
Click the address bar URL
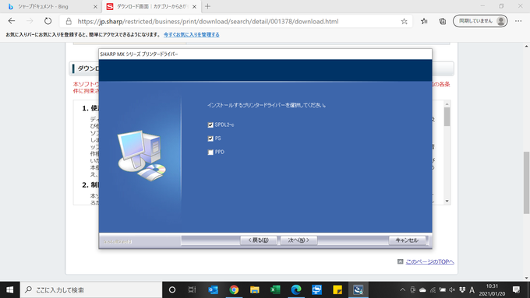(x=208, y=22)
